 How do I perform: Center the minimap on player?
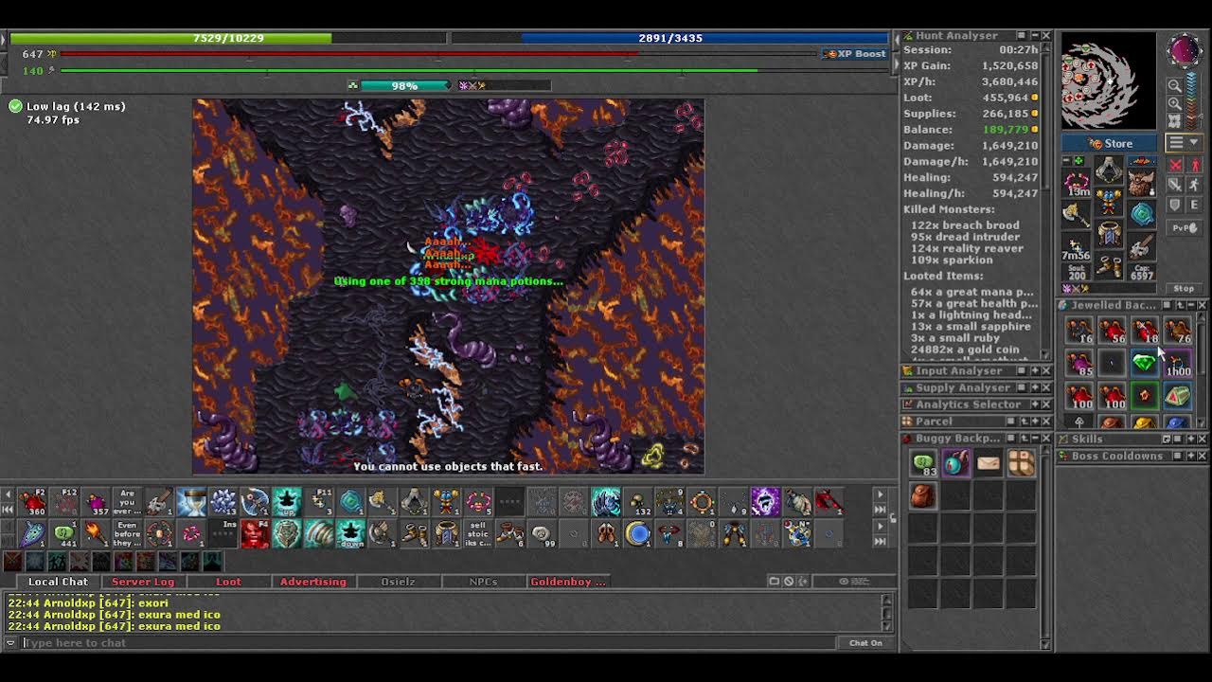point(1175,120)
